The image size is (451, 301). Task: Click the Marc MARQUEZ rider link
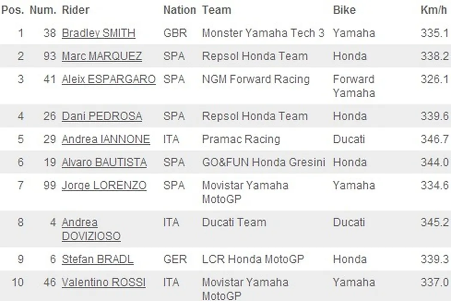click(x=102, y=56)
